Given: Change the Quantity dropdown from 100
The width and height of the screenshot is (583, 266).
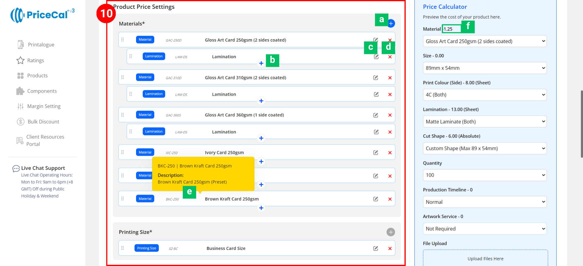Looking at the screenshot, I should point(484,175).
